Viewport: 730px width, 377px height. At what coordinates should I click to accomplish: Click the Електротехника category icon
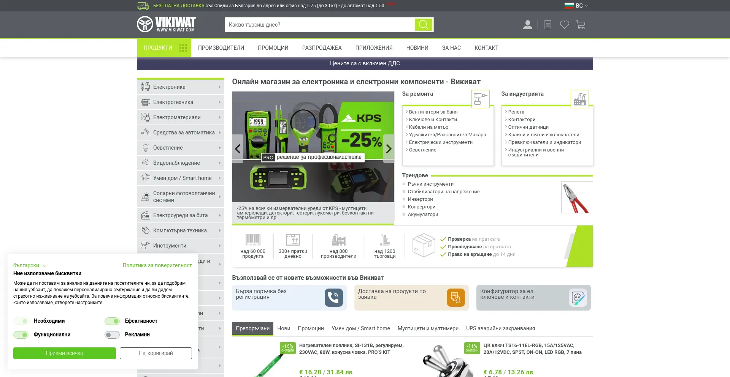pos(145,102)
